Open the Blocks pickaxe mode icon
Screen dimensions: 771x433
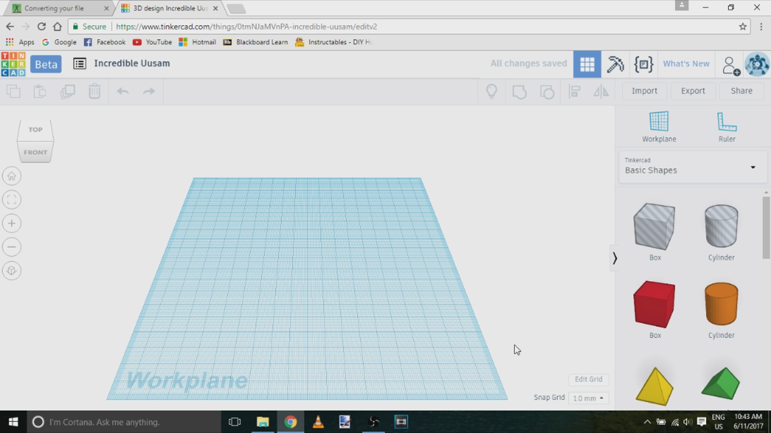click(x=615, y=64)
